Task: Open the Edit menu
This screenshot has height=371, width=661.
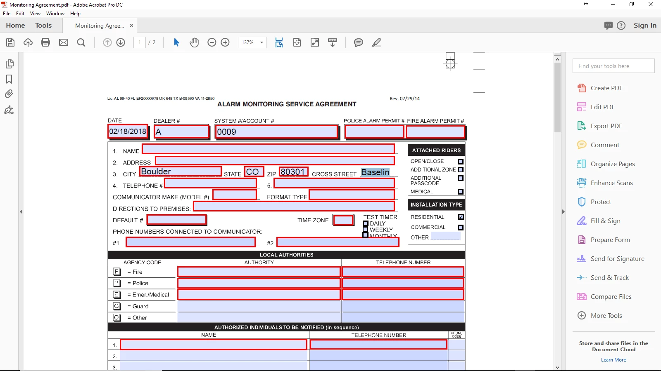Action: (x=20, y=14)
